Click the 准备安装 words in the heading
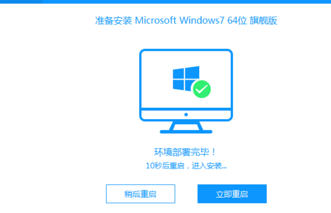The height and width of the screenshot is (213, 331). coord(114,21)
